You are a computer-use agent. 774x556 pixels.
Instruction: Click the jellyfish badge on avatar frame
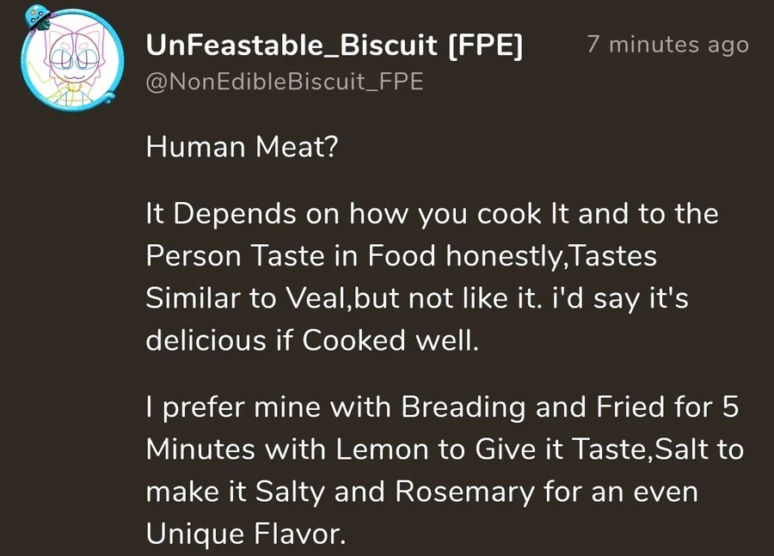click(x=36, y=17)
